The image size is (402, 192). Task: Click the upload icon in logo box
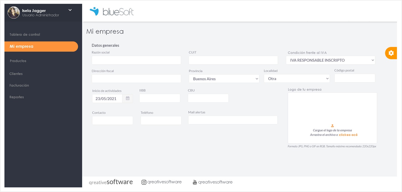click(332, 126)
